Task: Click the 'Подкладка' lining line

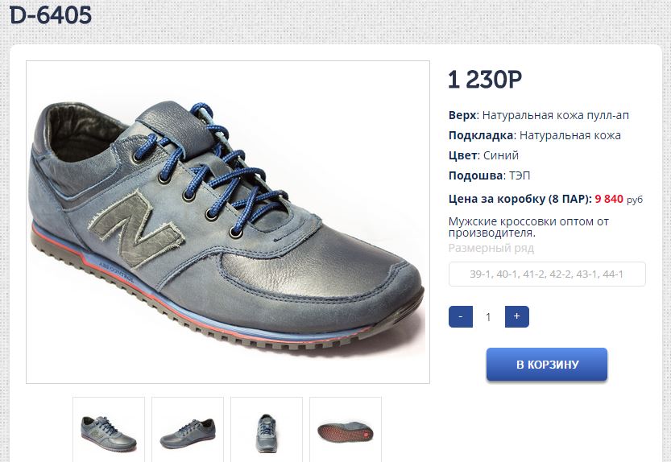Action: pyautogui.click(x=534, y=135)
